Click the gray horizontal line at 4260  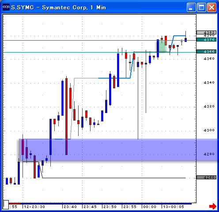coord(114,178)
